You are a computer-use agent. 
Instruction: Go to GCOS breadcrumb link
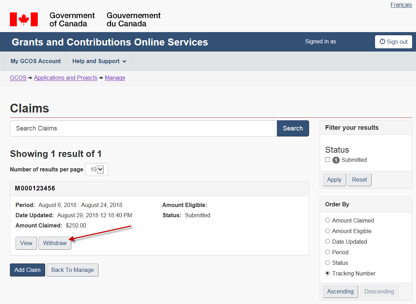pos(18,78)
